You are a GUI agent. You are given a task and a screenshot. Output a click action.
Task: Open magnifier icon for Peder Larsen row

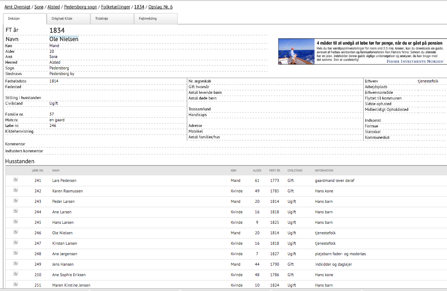pos(16,201)
